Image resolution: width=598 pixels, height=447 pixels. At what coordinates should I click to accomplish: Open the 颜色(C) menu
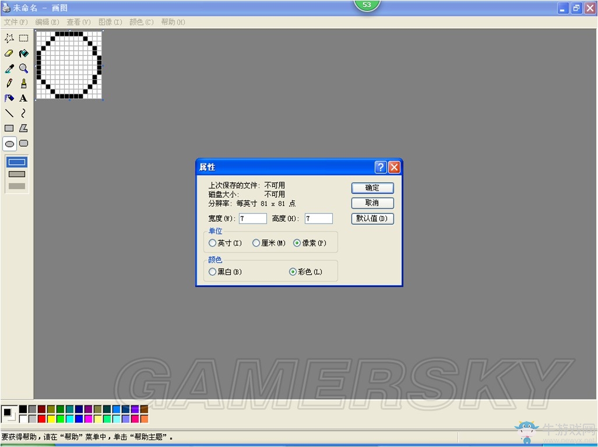[142, 22]
